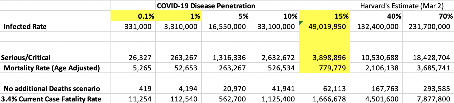The image size is (454, 103).
Task: Select the cell with 419
Action: (133, 89)
